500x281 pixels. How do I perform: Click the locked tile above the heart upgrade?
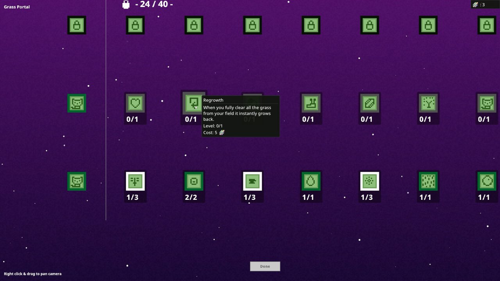(135, 25)
